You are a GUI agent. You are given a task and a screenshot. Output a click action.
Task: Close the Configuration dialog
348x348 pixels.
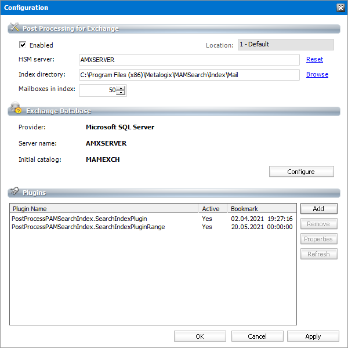point(340,8)
